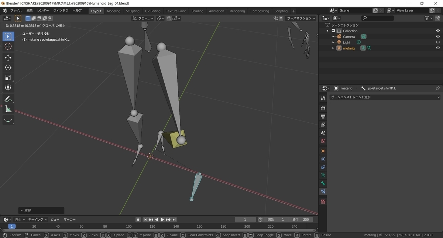Open transform orientation dropdown
The height and width of the screenshot is (238, 443).
(x=143, y=18)
